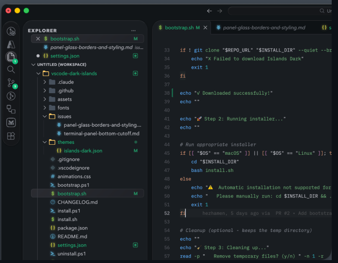
Task: Select panel-glass-borders-and-styling.md in Open Editors
Action: (x=87, y=47)
